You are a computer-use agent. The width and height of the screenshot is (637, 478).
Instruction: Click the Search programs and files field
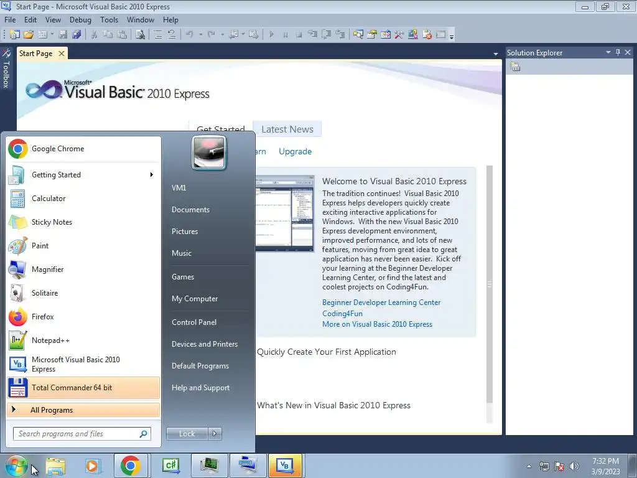coord(81,434)
